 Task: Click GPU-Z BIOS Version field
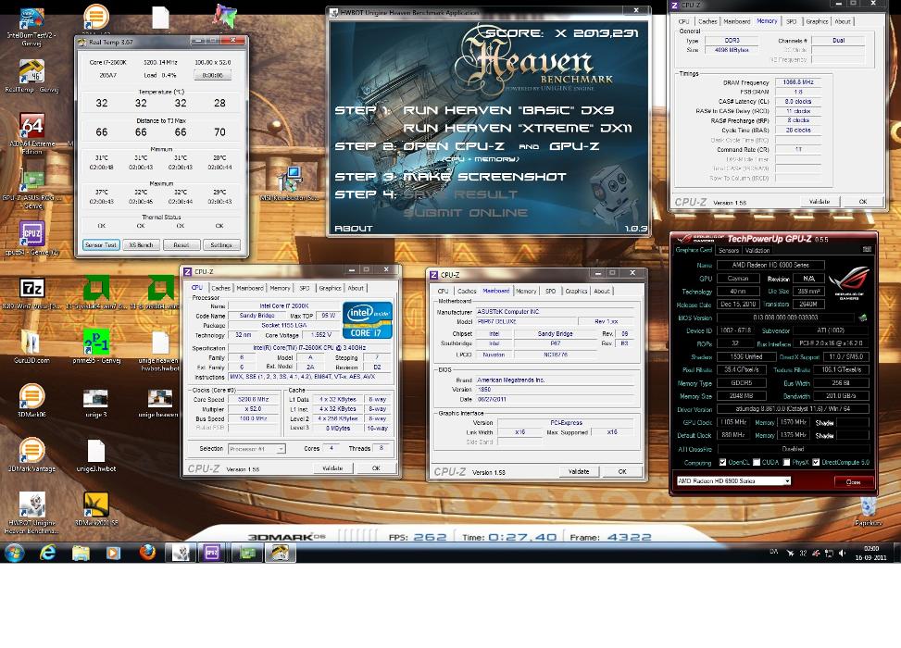(x=785, y=318)
